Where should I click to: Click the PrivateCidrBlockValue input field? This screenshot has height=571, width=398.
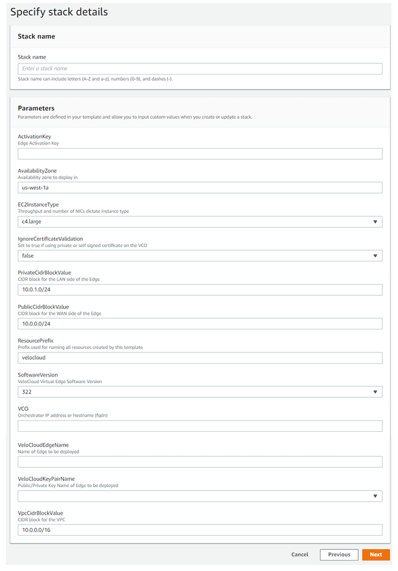(200, 290)
